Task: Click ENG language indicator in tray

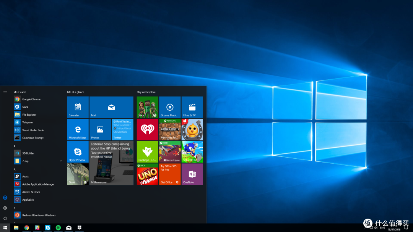Action: [x=382, y=227]
